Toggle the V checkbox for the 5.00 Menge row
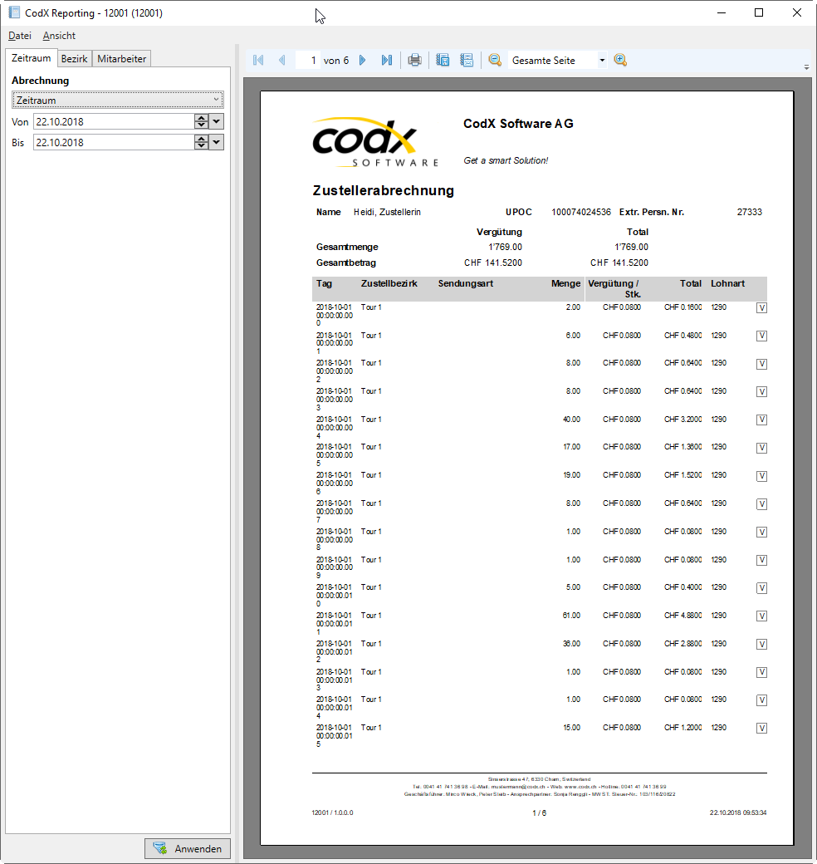 pos(761,588)
